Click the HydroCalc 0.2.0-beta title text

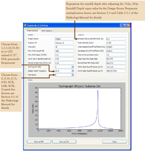(37, 25)
